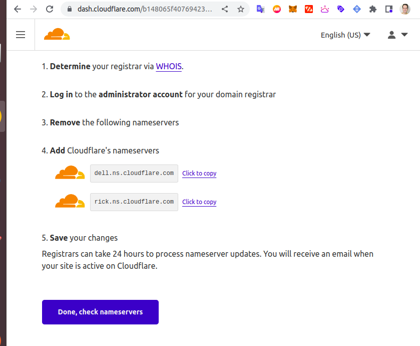Open the blue diamond extension icon
Screen dimensions: 420x346
pyautogui.click(x=357, y=10)
